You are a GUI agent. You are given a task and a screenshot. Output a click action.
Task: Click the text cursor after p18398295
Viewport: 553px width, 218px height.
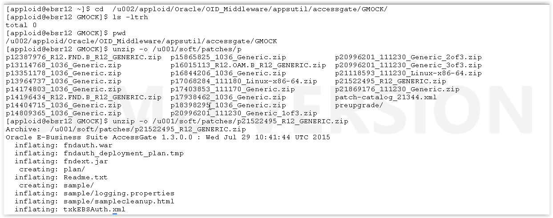[210, 105]
